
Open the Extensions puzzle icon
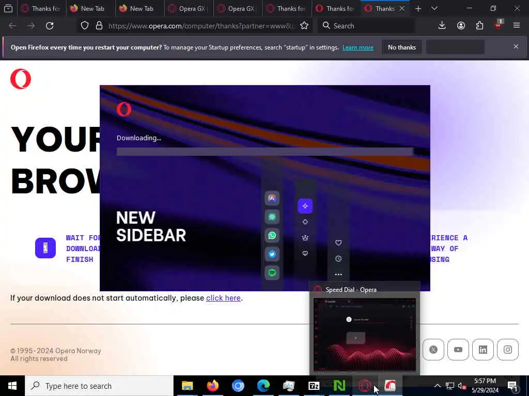tap(479, 26)
